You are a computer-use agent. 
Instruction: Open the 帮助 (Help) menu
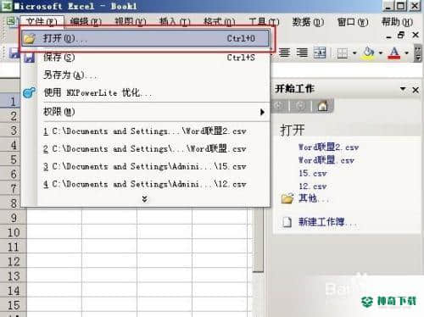pos(397,22)
